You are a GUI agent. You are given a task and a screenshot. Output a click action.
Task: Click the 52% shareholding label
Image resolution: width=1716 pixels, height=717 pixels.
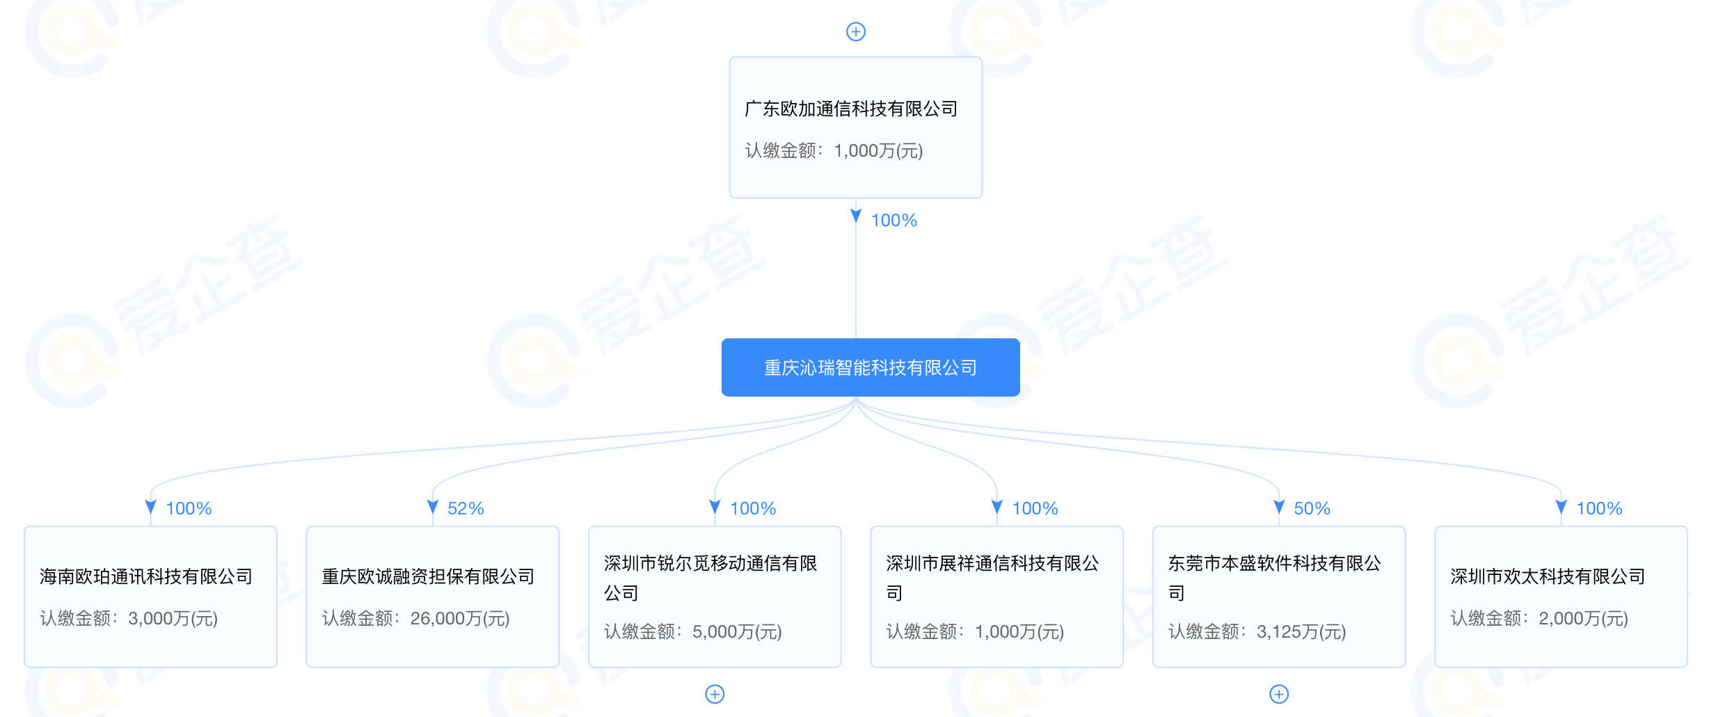click(x=466, y=509)
